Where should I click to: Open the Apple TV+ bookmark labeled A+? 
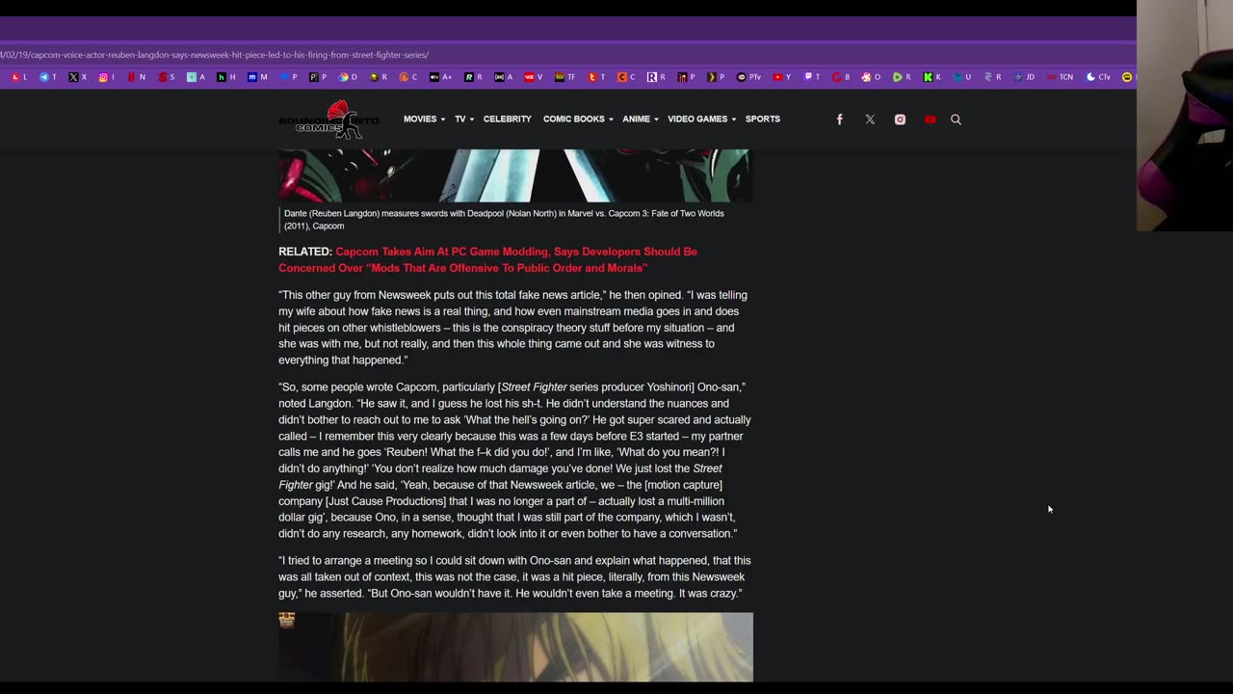point(440,77)
